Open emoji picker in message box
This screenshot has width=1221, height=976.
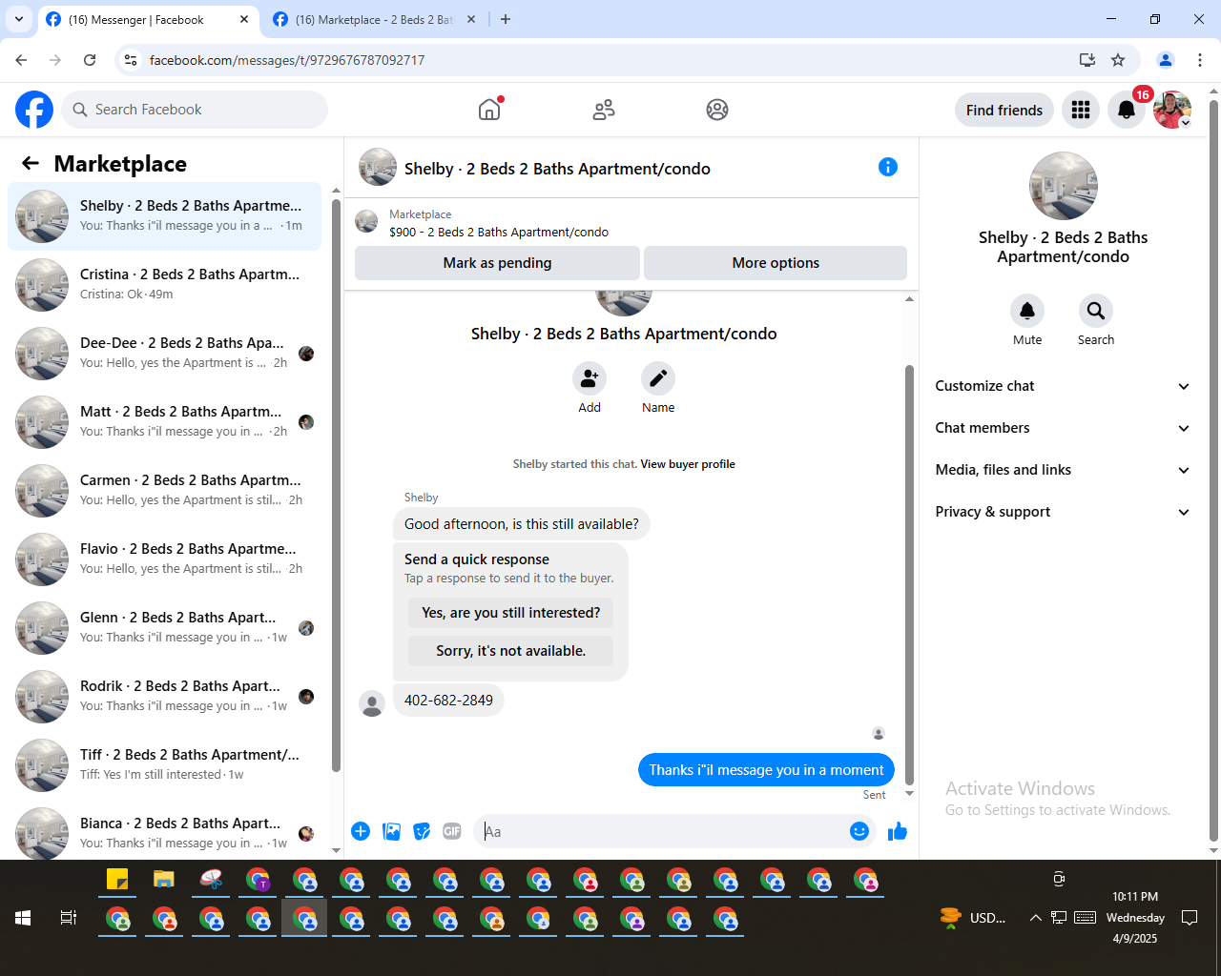tap(859, 831)
